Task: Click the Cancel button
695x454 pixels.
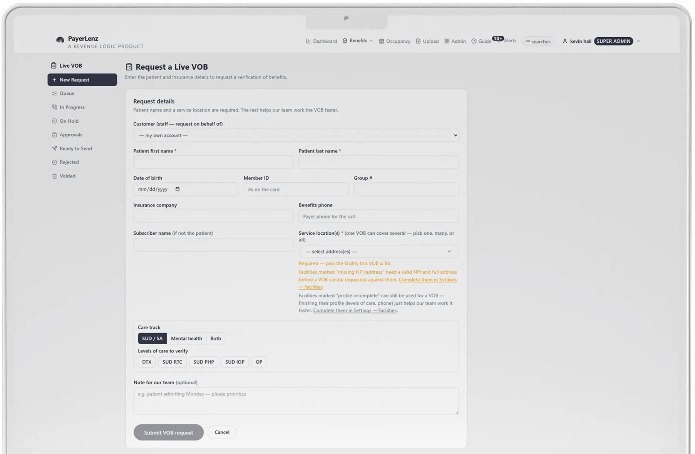Action: (x=222, y=432)
